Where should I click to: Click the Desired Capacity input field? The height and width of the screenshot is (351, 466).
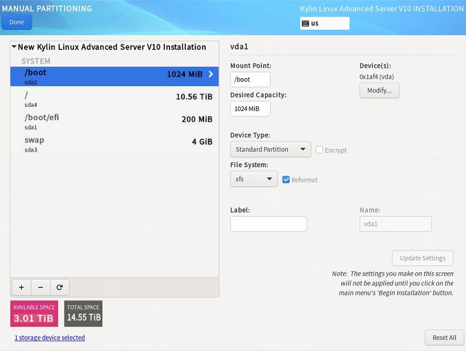point(250,109)
